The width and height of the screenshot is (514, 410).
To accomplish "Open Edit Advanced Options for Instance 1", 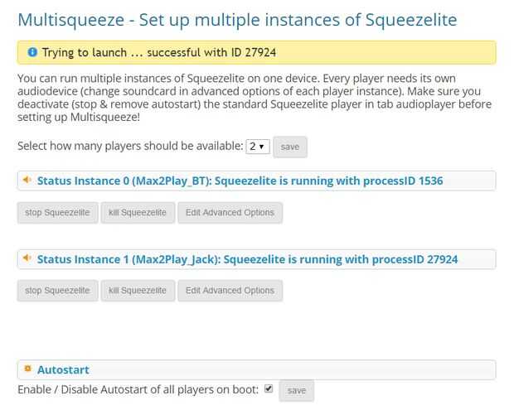I will point(230,291).
